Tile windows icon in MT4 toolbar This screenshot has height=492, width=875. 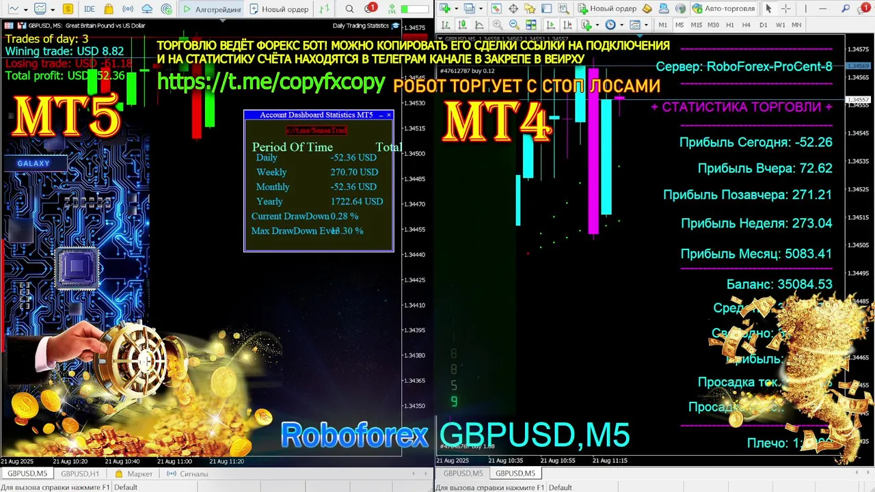pyautogui.click(x=530, y=25)
